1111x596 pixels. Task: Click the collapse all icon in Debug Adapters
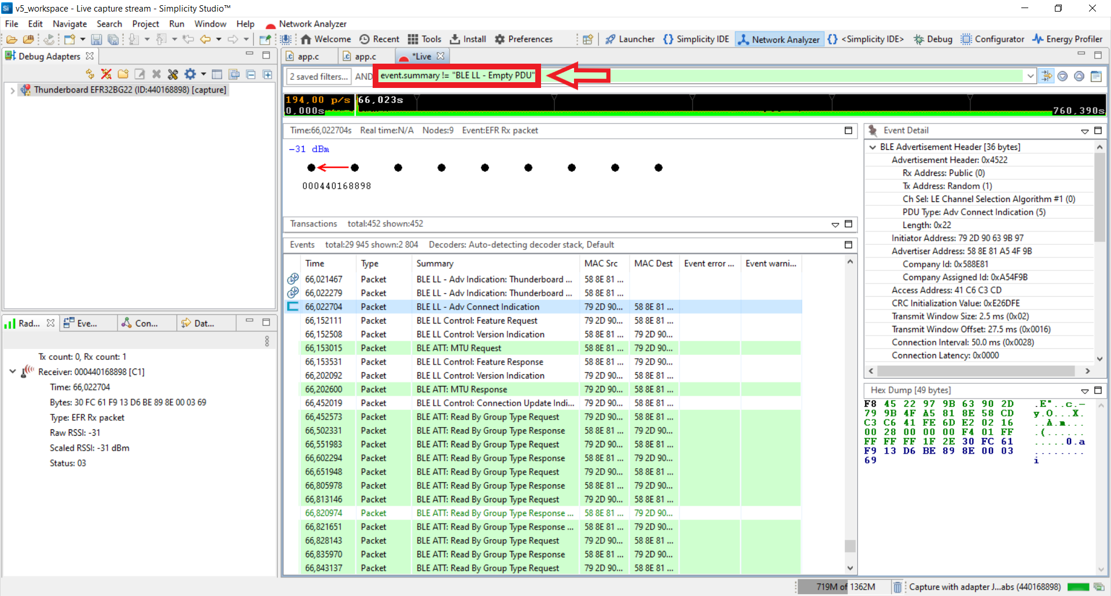pos(251,74)
